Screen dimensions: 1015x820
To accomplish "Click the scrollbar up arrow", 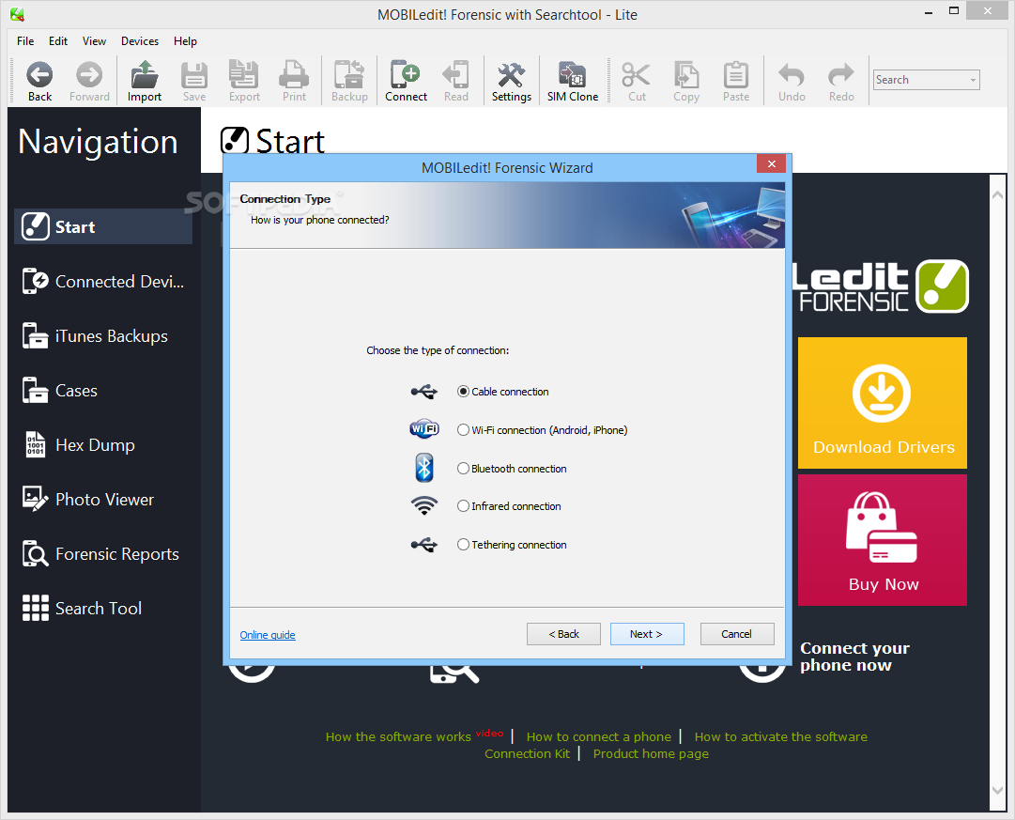I will [997, 195].
